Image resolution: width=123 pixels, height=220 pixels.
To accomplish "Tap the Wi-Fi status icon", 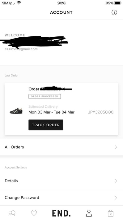I will coord(19,3).
